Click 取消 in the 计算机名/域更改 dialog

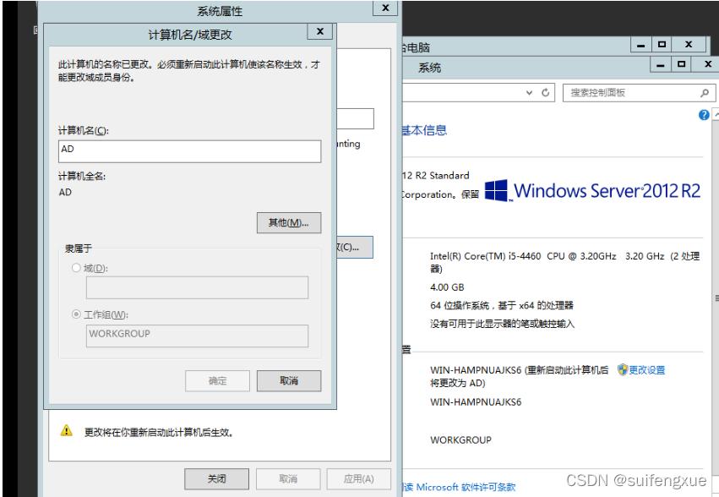tap(290, 380)
